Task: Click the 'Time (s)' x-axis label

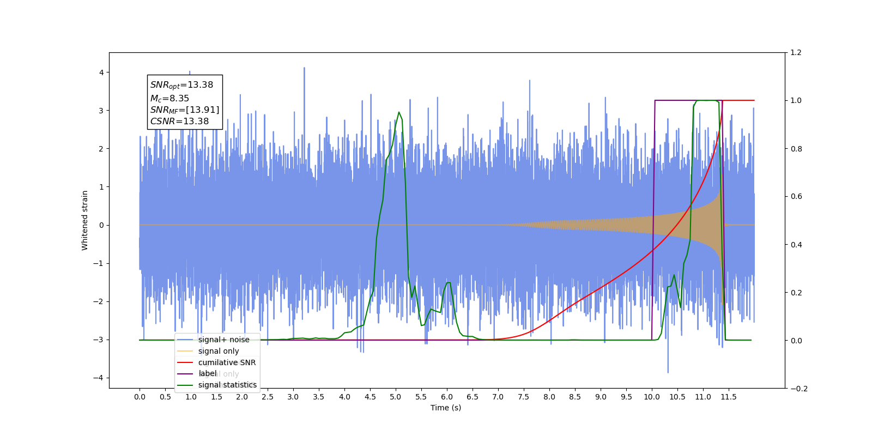Action: (x=446, y=408)
